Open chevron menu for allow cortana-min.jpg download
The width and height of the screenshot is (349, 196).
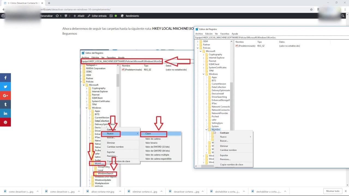point(120,191)
